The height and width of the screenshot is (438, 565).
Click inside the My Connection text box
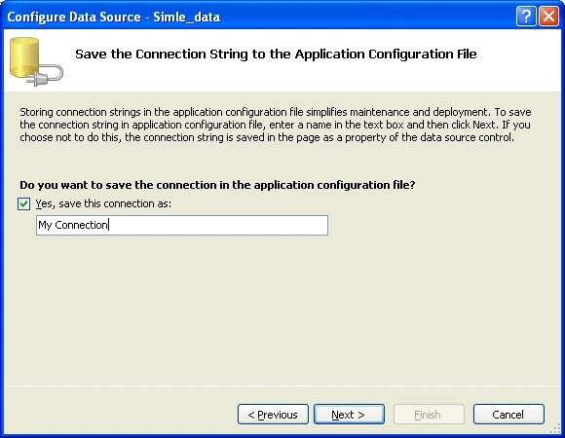click(x=182, y=225)
